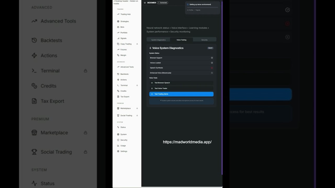Image resolution: width=335 pixels, height=188 pixels.
Task: Click the Usage chart icon in sidebar
Action: pyautogui.click(x=118, y=146)
